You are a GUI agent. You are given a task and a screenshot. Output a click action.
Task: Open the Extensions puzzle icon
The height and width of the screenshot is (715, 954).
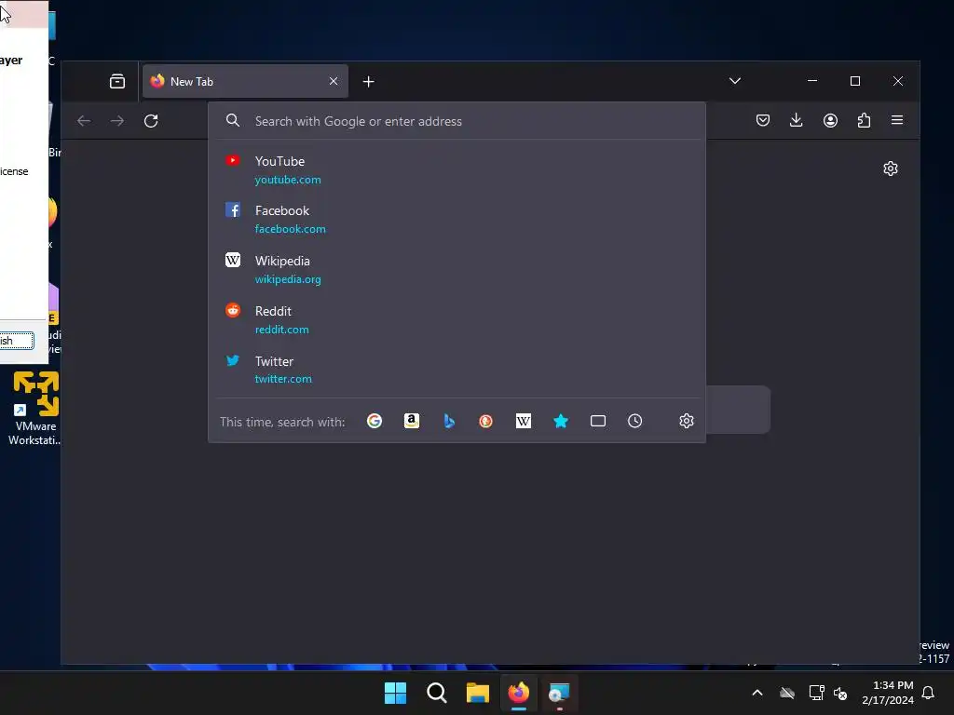(x=864, y=120)
